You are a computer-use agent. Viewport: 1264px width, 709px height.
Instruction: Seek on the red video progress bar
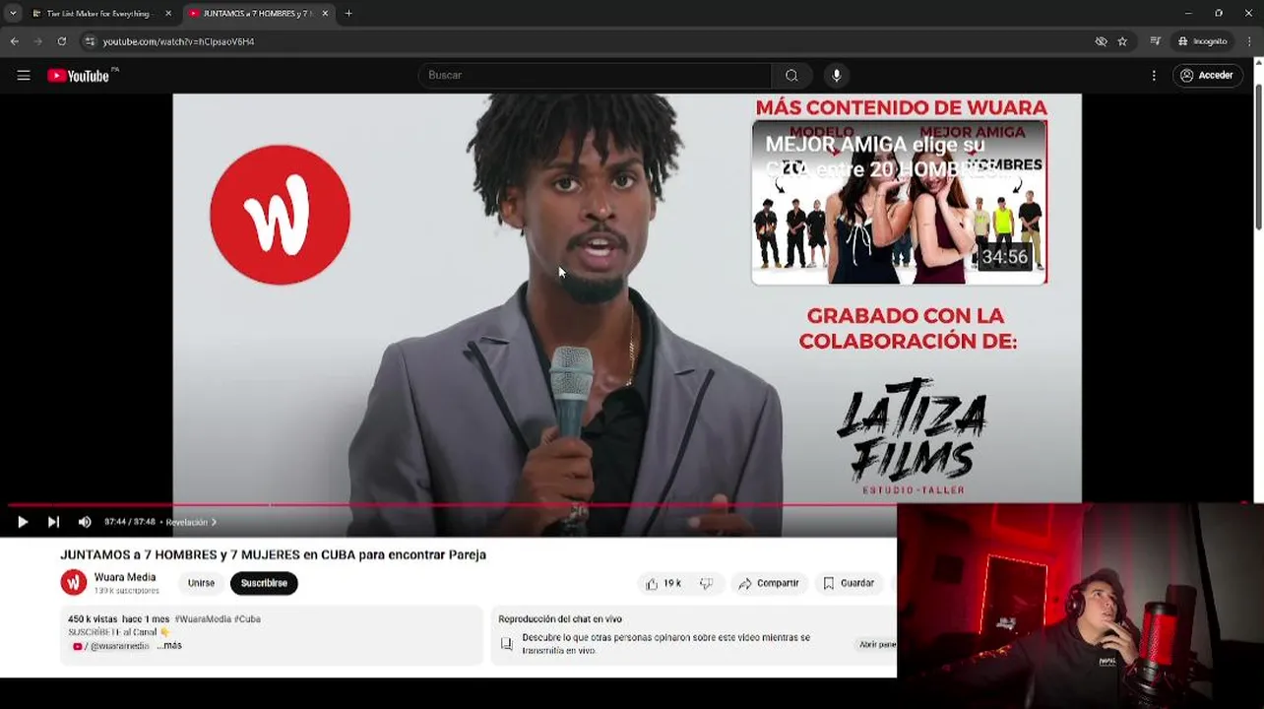coord(630,504)
